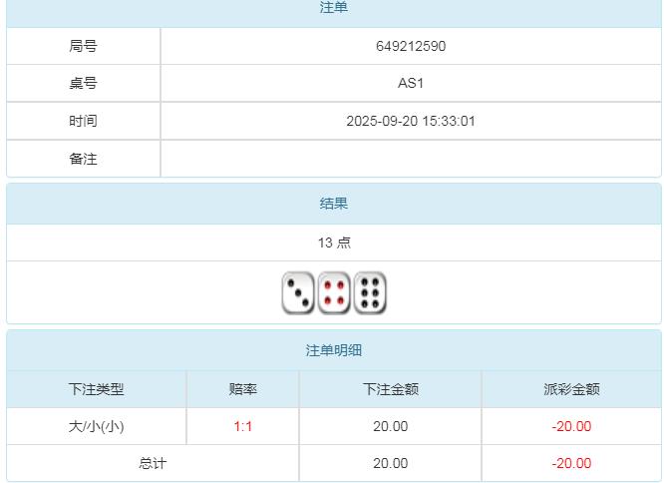Click the 结果 section header
This screenshot has height=483, width=664.
tap(334, 204)
